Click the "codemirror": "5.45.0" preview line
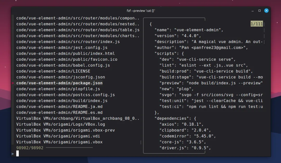Image resolution: width=281 pixels, height=163 pixels. [188, 136]
